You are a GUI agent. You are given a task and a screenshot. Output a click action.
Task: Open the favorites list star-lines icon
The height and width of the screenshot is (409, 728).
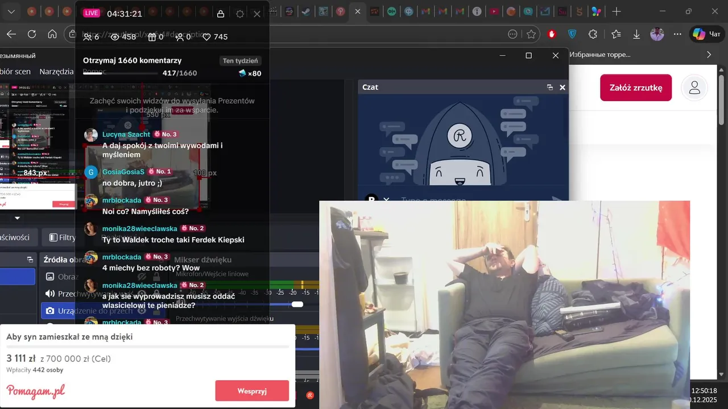pos(616,34)
